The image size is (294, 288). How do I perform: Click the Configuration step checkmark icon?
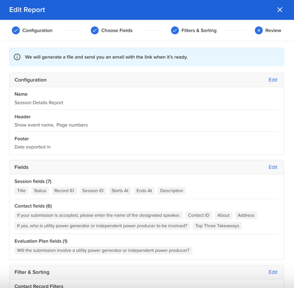(x=16, y=30)
